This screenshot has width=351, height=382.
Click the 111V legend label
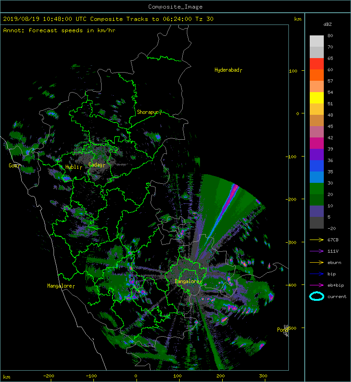point(333,251)
